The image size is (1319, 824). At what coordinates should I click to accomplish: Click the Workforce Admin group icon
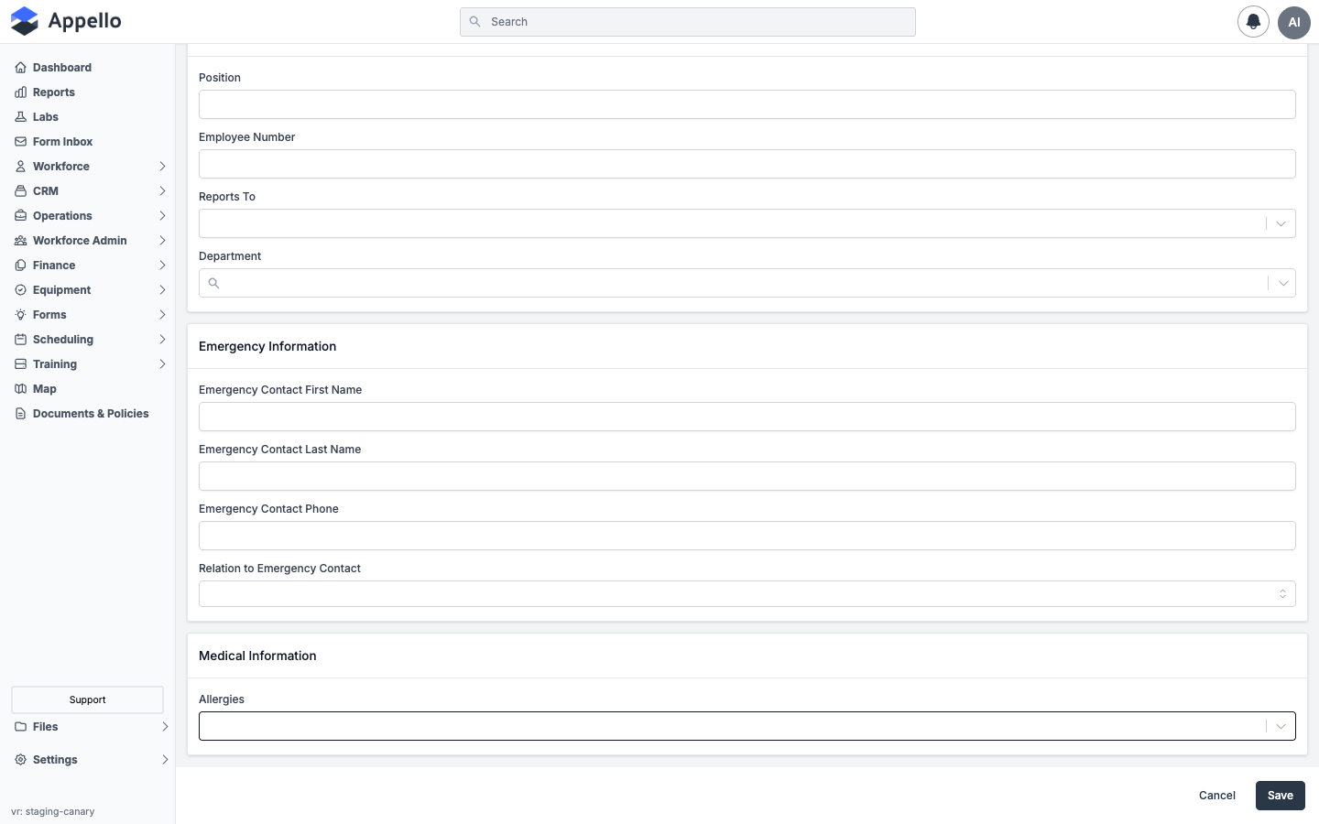tap(20, 241)
